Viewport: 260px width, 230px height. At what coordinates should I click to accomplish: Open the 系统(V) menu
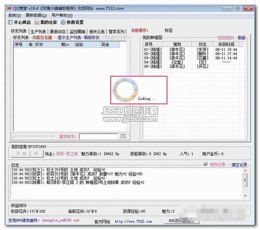pos(15,15)
